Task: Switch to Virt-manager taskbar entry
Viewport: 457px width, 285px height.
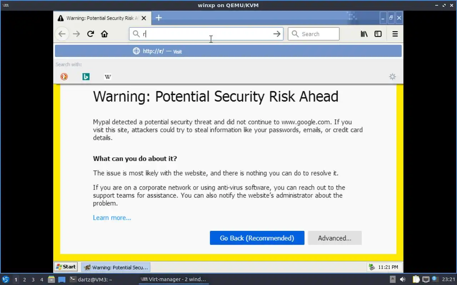Action: point(174,279)
